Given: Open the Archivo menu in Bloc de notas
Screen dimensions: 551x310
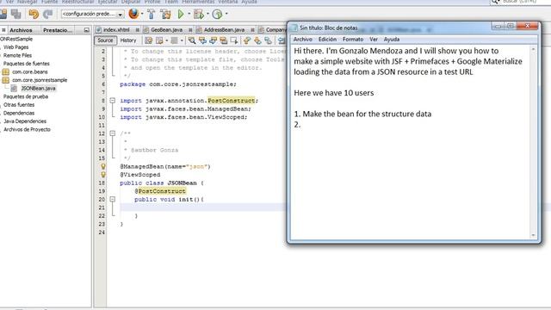Looking at the screenshot, I should [x=302, y=40].
